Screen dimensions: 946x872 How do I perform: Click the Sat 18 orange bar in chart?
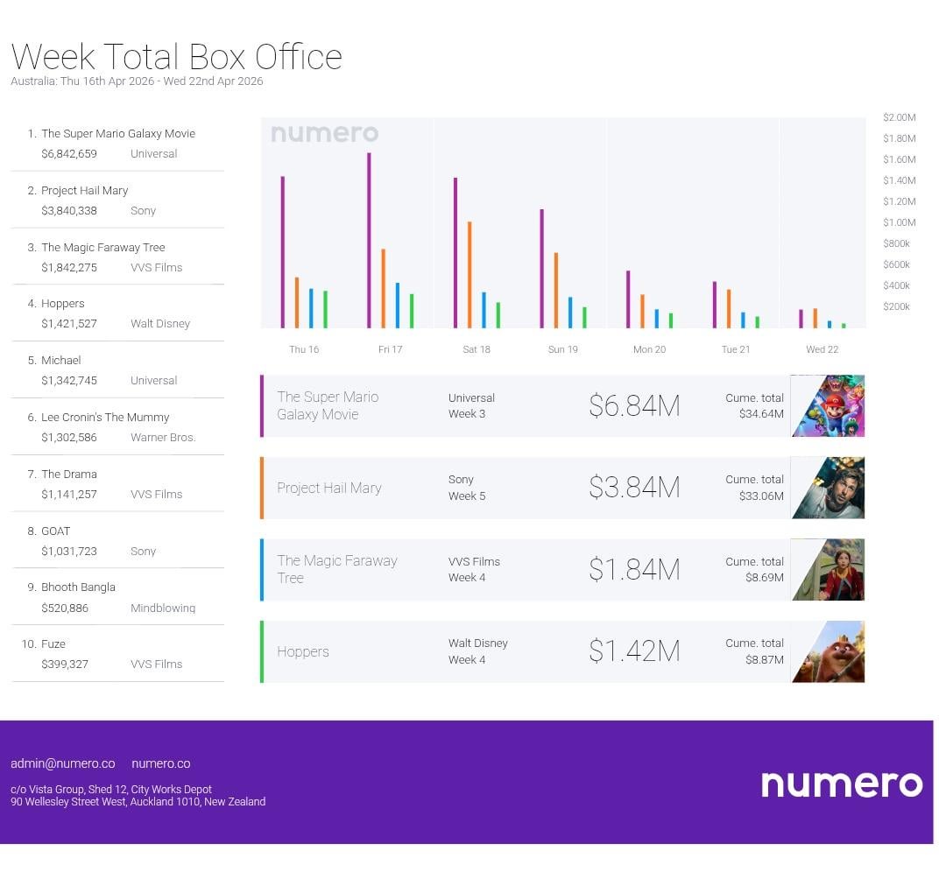tap(469, 275)
